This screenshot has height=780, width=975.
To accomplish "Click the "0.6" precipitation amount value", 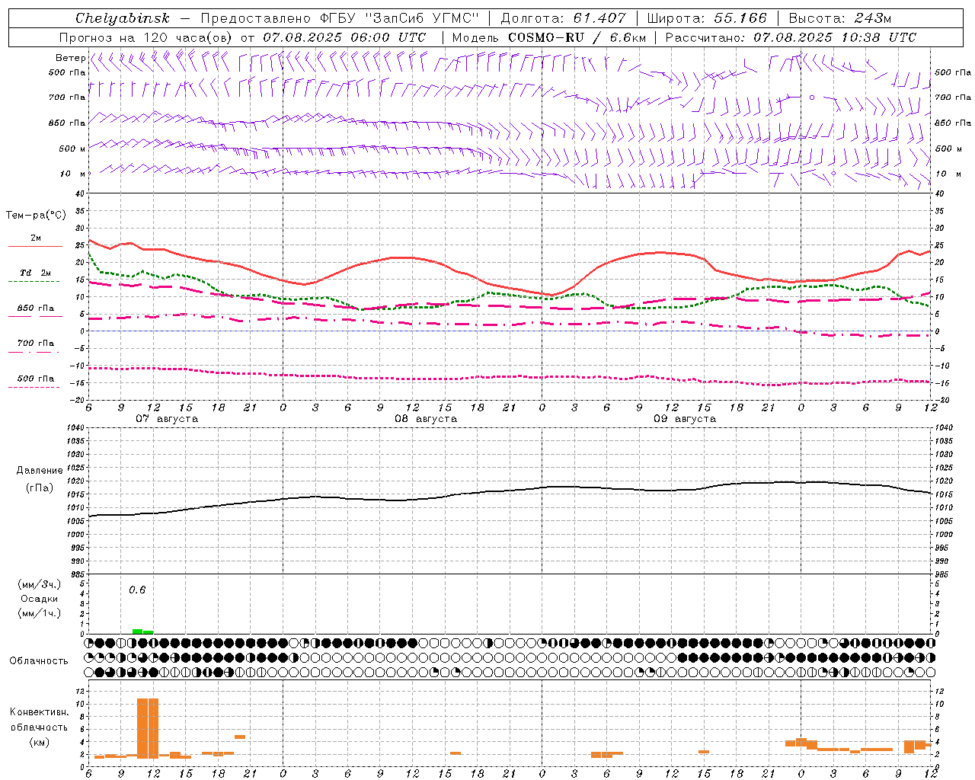I will pyautogui.click(x=137, y=590).
